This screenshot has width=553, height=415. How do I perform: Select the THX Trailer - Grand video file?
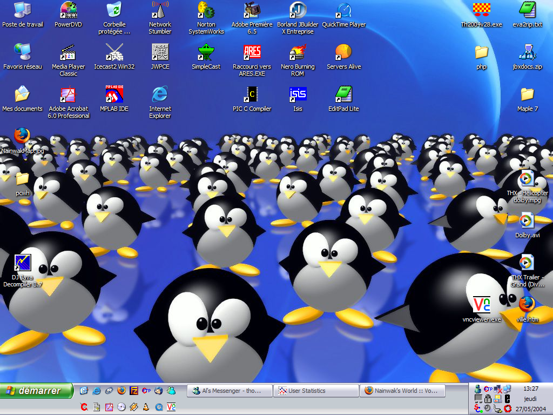(527, 263)
